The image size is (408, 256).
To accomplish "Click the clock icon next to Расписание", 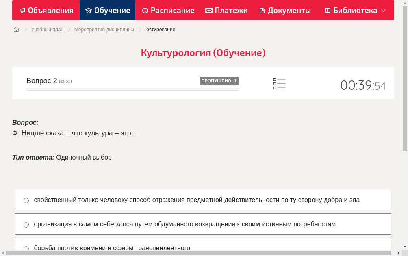I will (145, 10).
